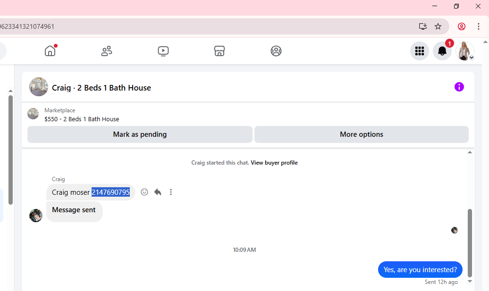Click the chat scrollbar down arrow
Screen dimensions: 489x291
pos(470,282)
